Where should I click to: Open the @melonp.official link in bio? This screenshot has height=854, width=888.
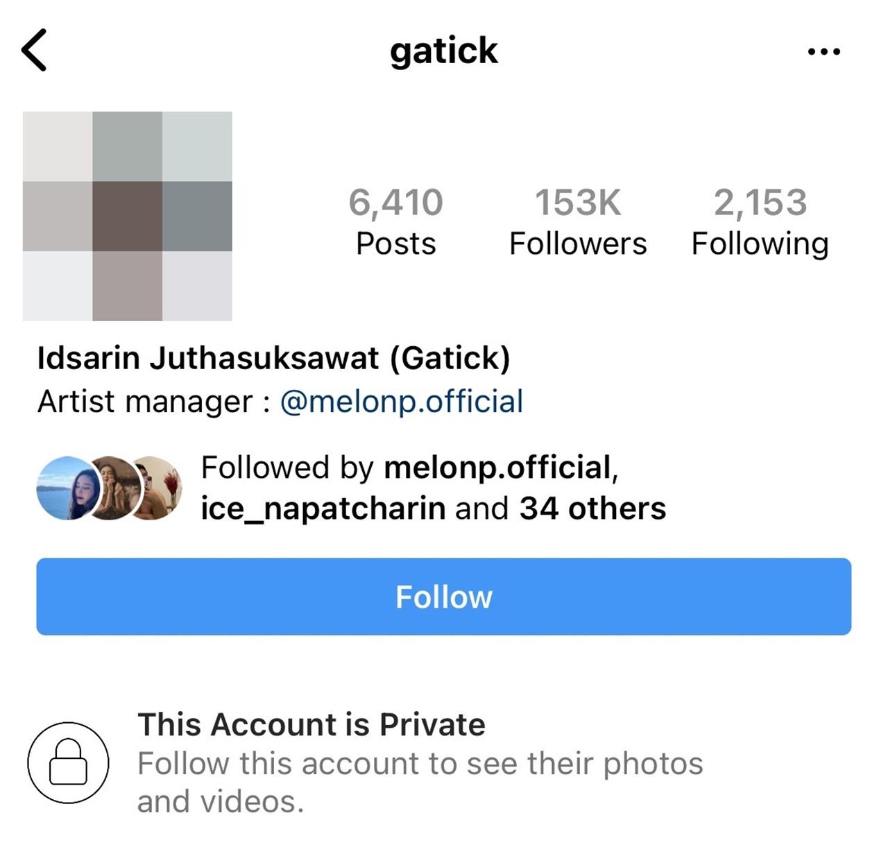(401, 402)
